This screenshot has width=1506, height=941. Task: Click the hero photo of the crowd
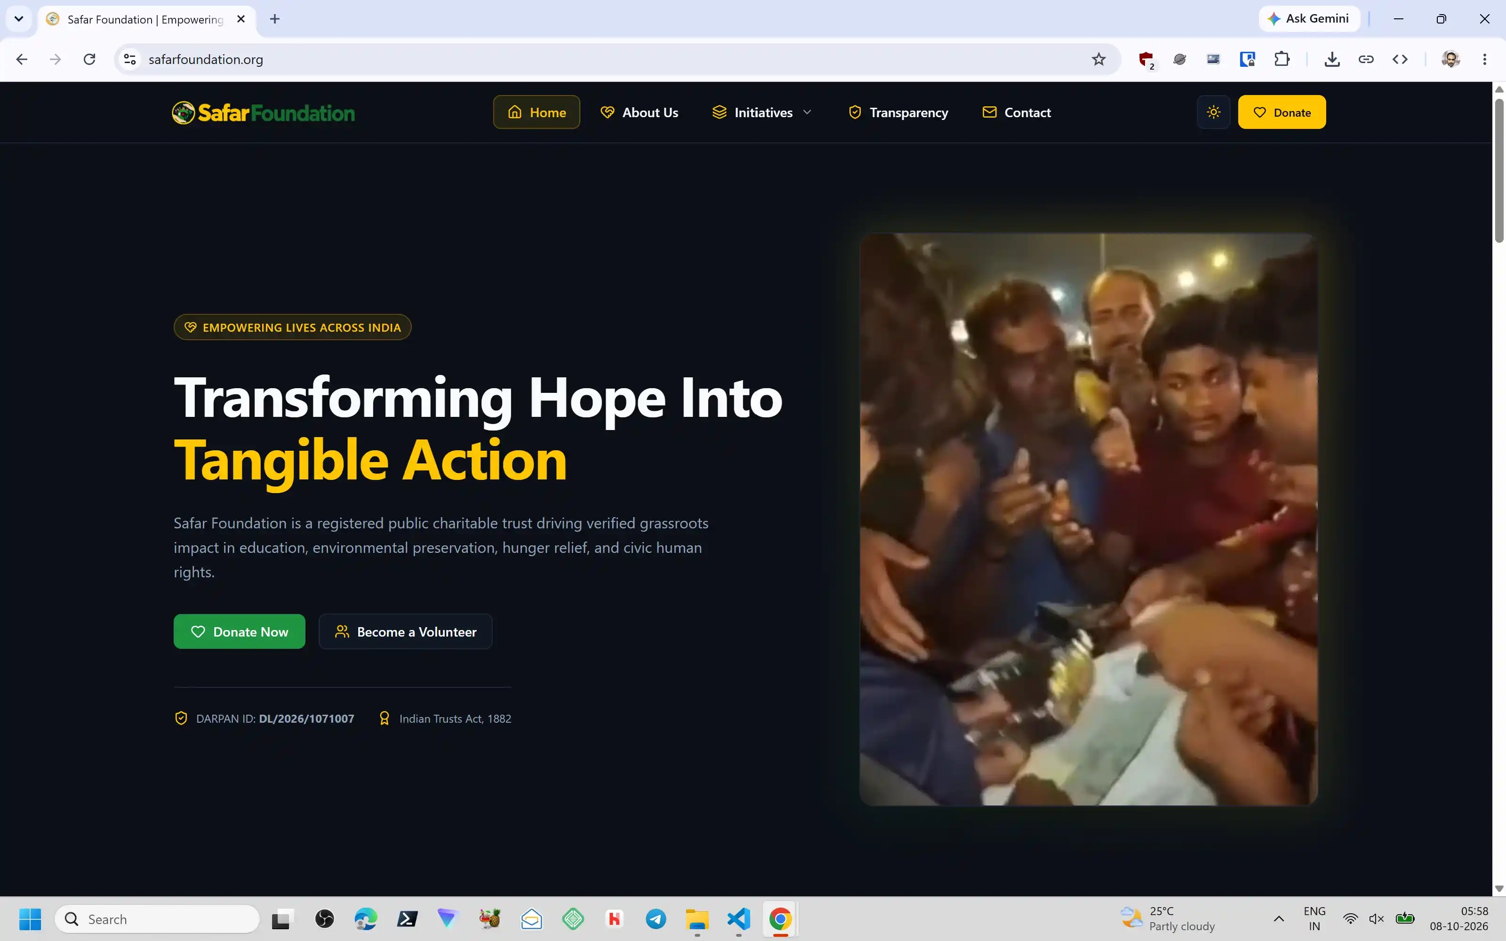(1089, 519)
